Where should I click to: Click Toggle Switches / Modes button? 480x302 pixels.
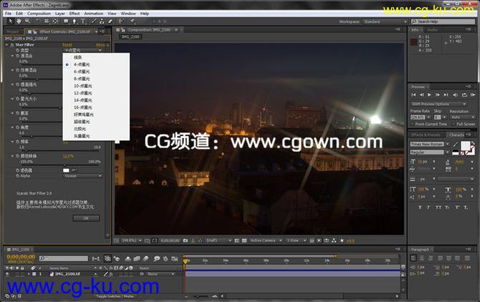115,296
